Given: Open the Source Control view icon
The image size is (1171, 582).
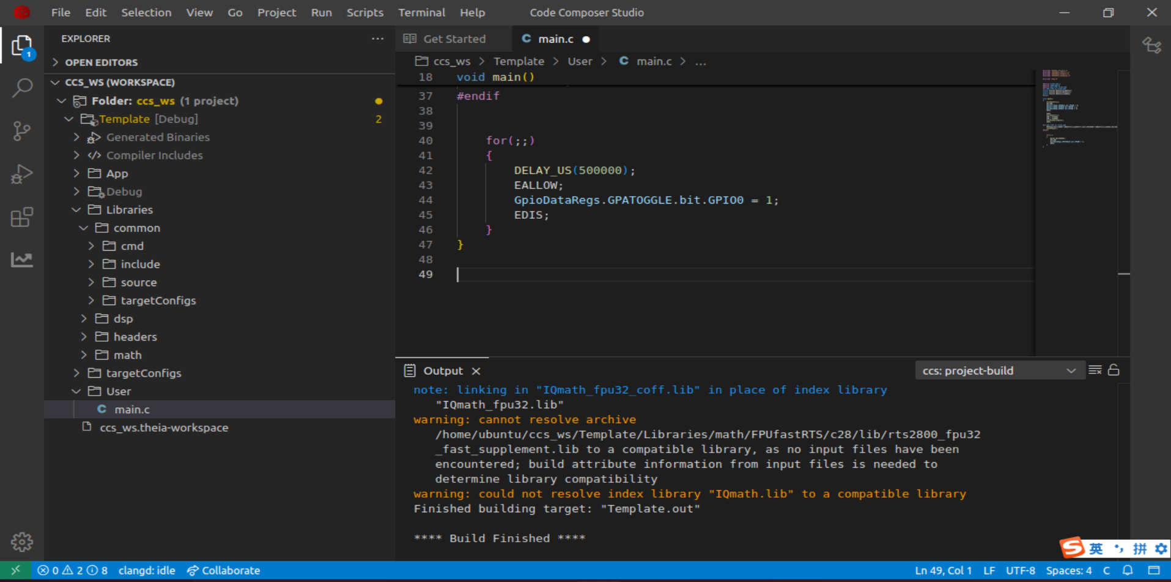Looking at the screenshot, I should 22,131.
